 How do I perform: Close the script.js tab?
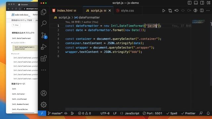point(110,11)
